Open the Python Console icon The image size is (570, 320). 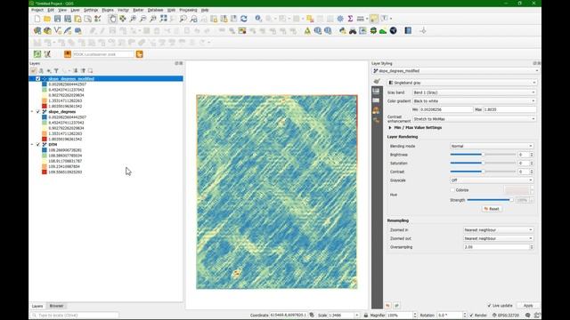(342, 31)
